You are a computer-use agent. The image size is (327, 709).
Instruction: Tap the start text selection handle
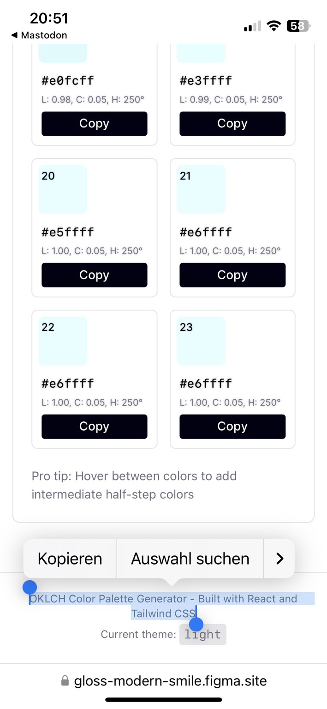[30, 588]
